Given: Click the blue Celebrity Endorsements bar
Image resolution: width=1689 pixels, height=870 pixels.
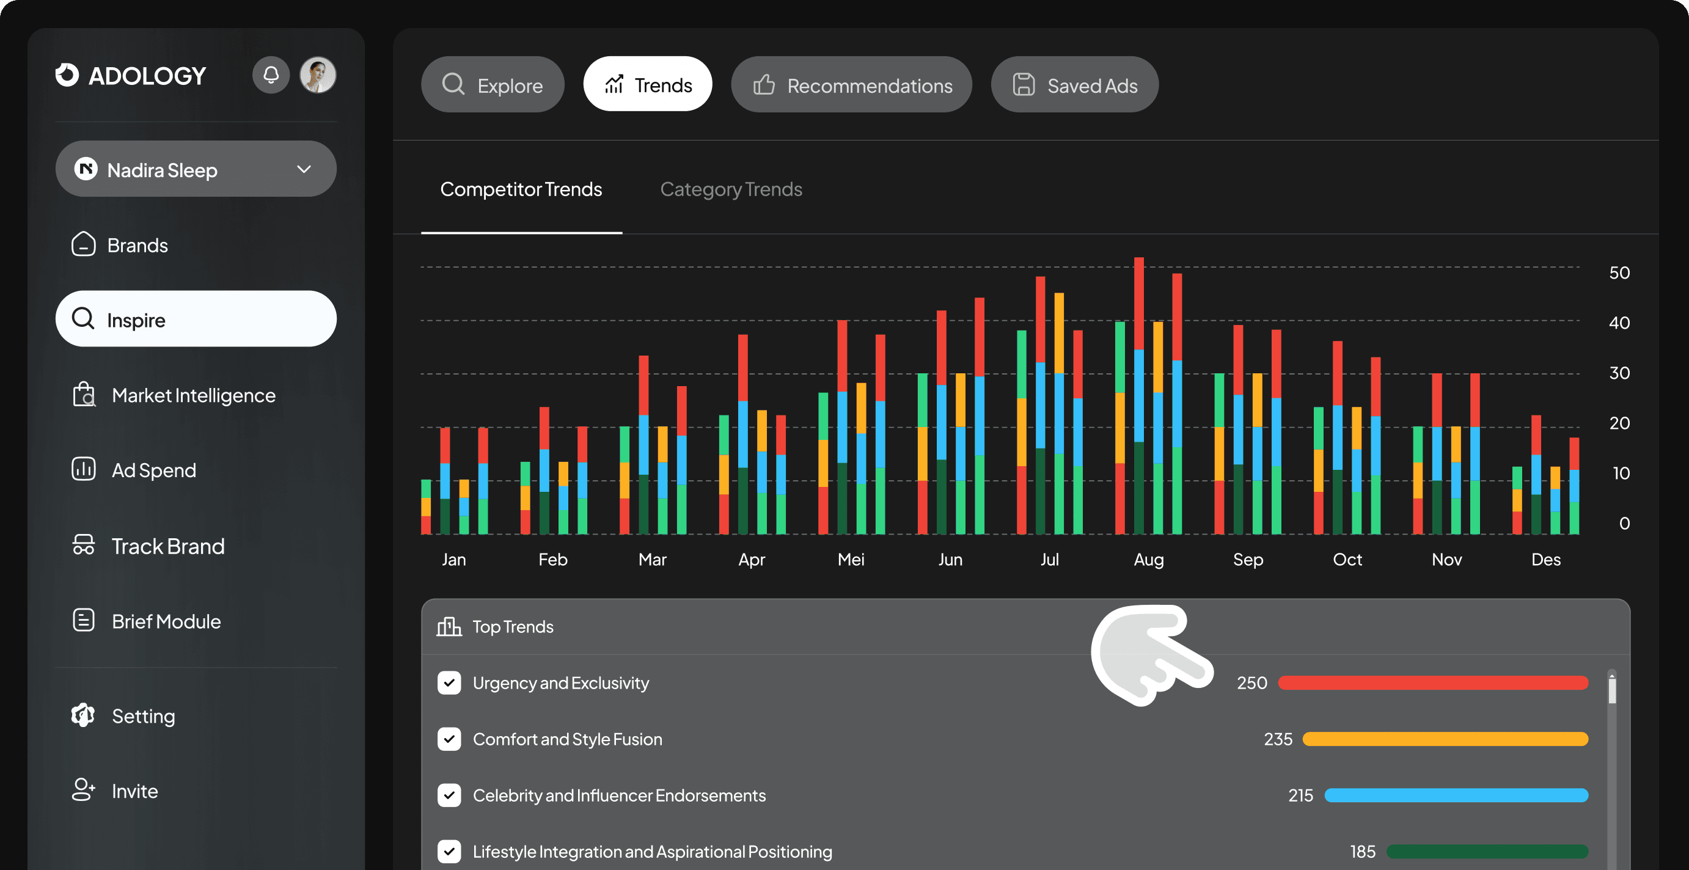Looking at the screenshot, I should point(1456,795).
